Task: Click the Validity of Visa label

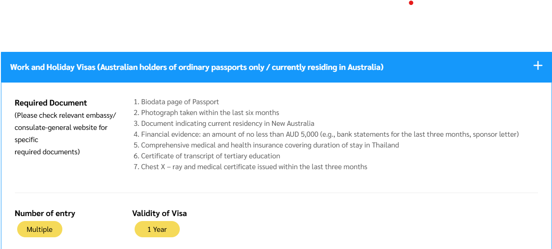Action: point(159,213)
